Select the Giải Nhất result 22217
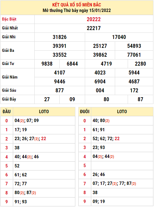 pyautogui.click(x=94, y=28)
